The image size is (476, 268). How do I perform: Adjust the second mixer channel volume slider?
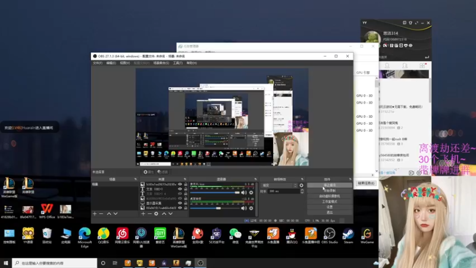tap(215, 208)
